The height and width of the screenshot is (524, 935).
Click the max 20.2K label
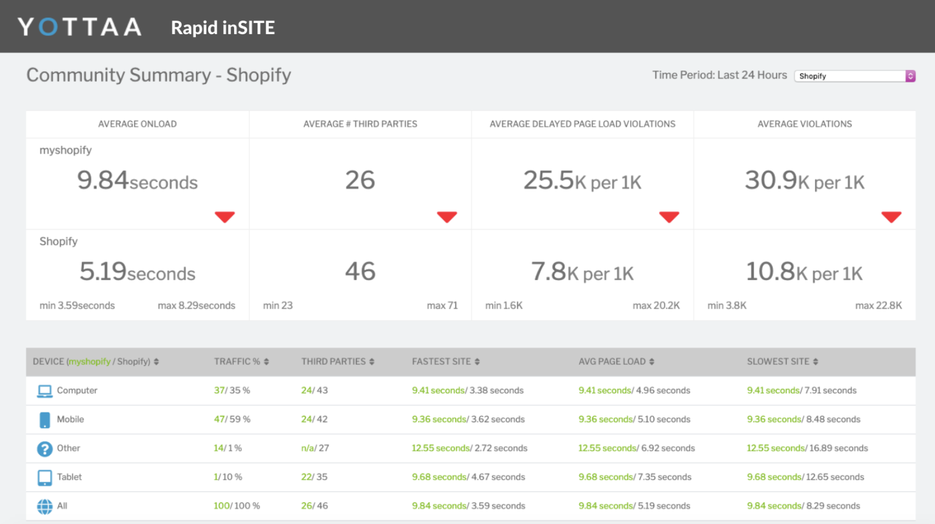(656, 305)
